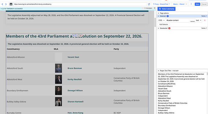
Task: Clear messages with the trash icon
Action: (155, 8)
